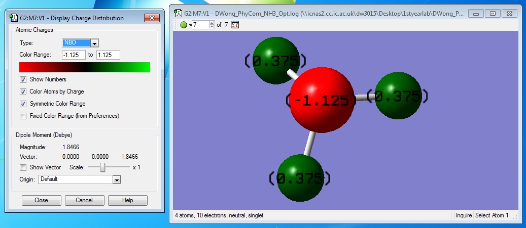Click the '4 atoms, 10 electrons' status text

click(x=219, y=216)
